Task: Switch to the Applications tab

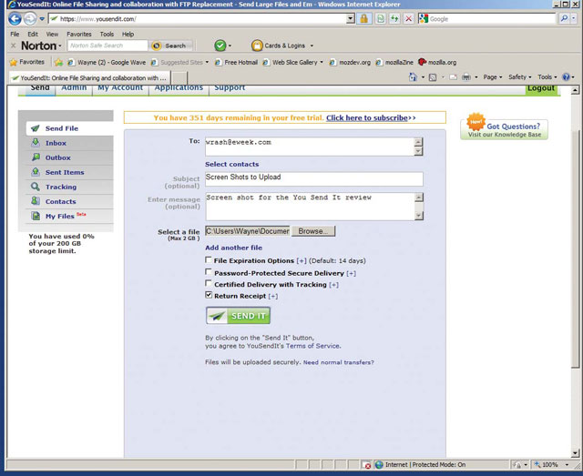Action: coord(179,89)
